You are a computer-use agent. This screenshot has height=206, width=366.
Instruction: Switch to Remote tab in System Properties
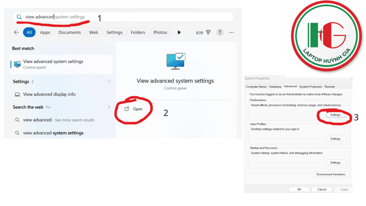pos(330,87)
